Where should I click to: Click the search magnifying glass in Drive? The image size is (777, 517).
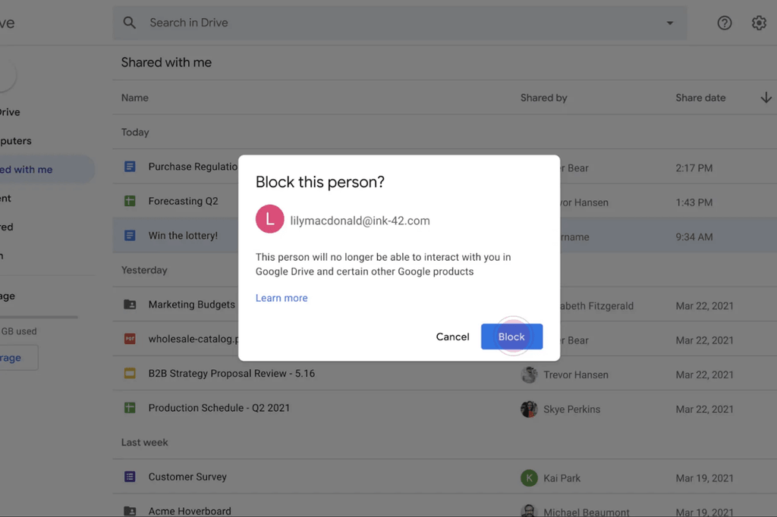click(x=129, y=23)
